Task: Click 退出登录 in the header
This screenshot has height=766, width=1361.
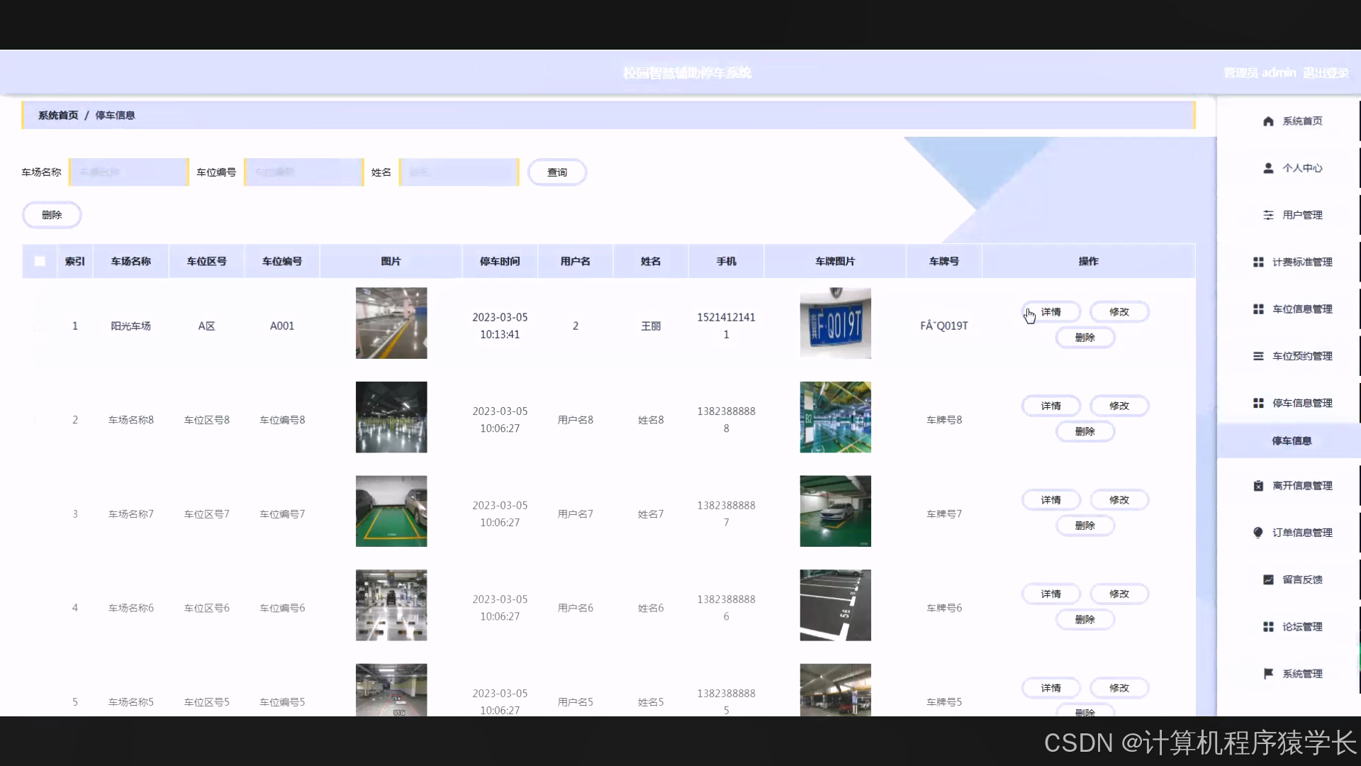Action: (x=1326, y=72)
